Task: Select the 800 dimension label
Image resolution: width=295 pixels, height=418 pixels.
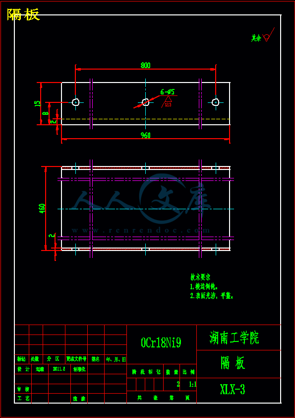Action: [x=145, y=65]
